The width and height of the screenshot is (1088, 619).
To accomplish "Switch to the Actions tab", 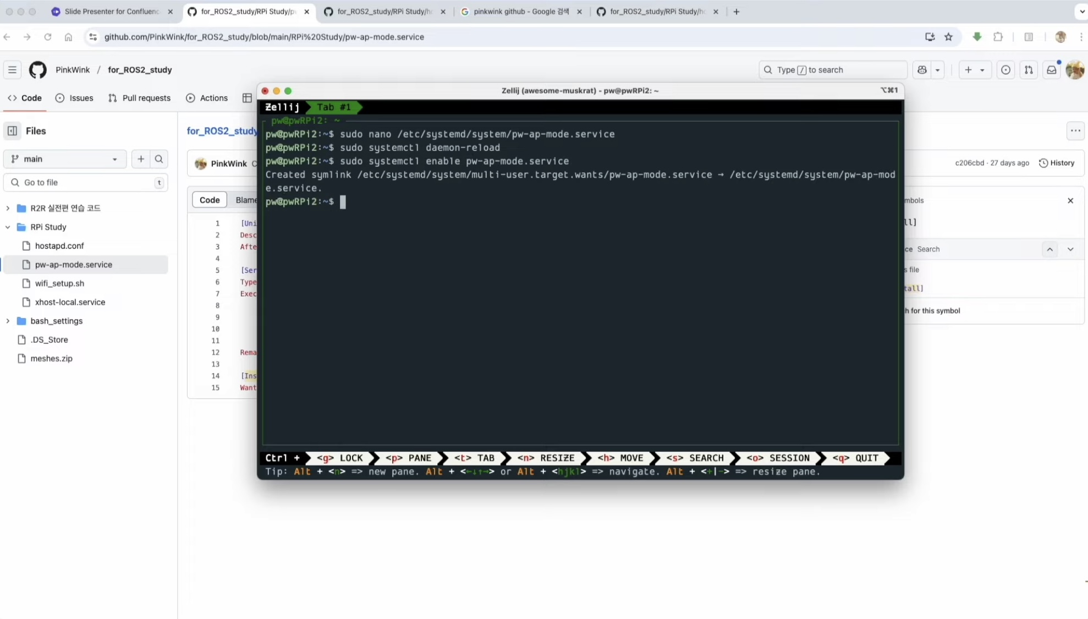I will (x=207, y=98).
